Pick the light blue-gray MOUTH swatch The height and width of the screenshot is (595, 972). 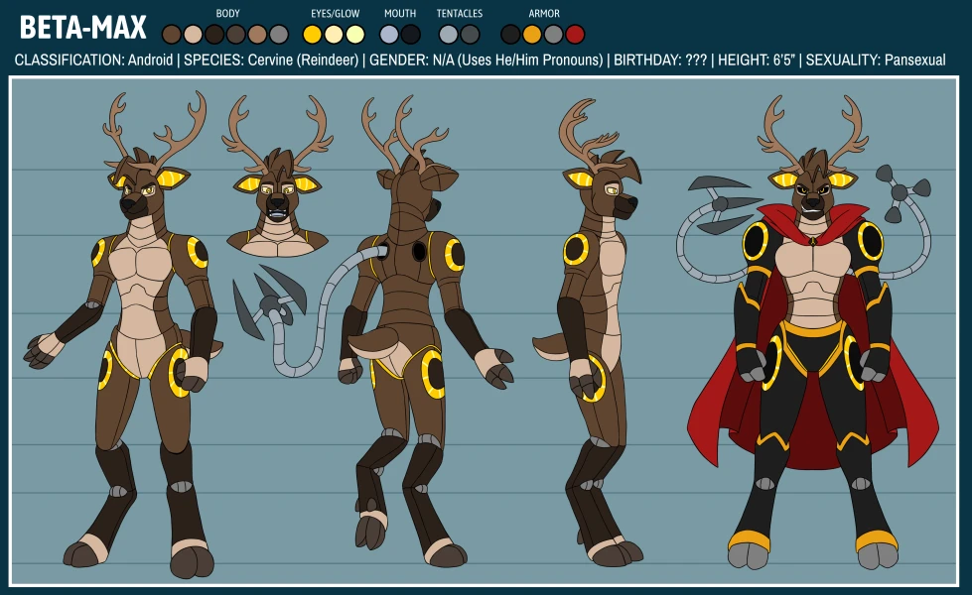[x=389, y=34]
